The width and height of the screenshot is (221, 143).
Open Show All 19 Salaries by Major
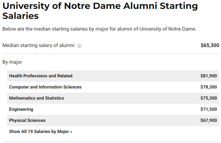click(41, 132)
